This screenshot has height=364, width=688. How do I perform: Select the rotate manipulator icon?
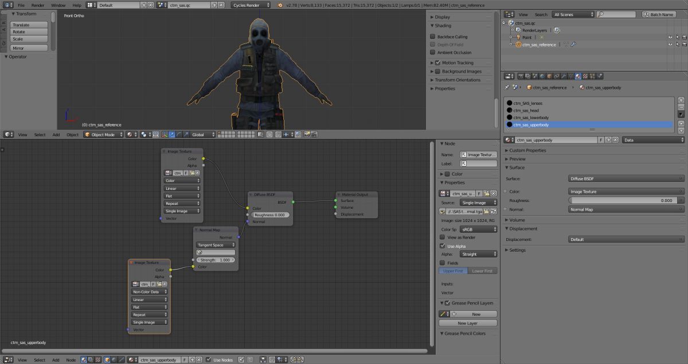pos(179,134)
